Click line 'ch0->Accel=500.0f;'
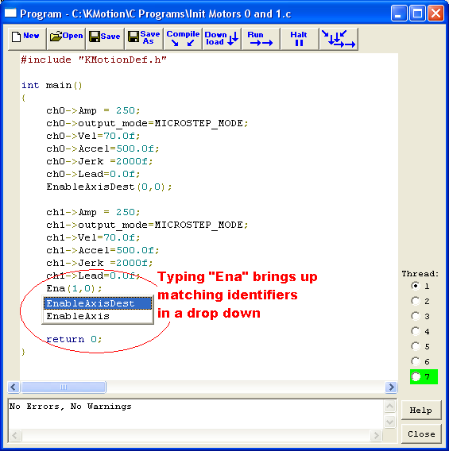 click(x=103, y=148)
